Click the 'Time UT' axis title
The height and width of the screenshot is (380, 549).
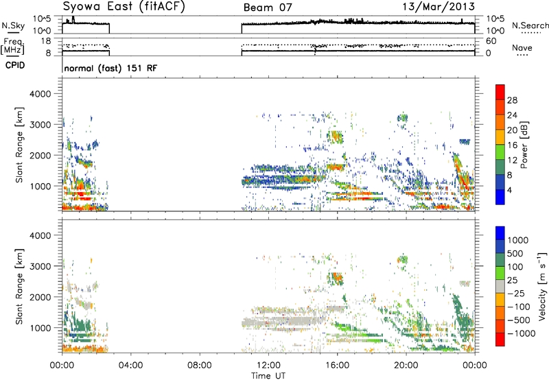pos(268,376)
